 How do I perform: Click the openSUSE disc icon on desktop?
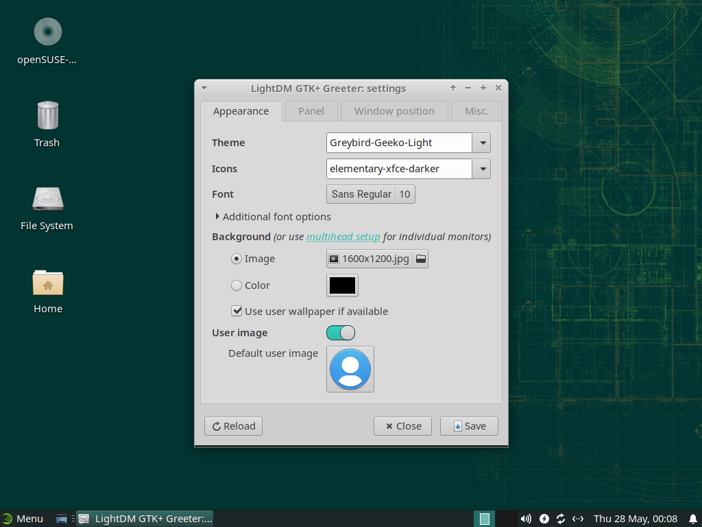click(48, 32)
